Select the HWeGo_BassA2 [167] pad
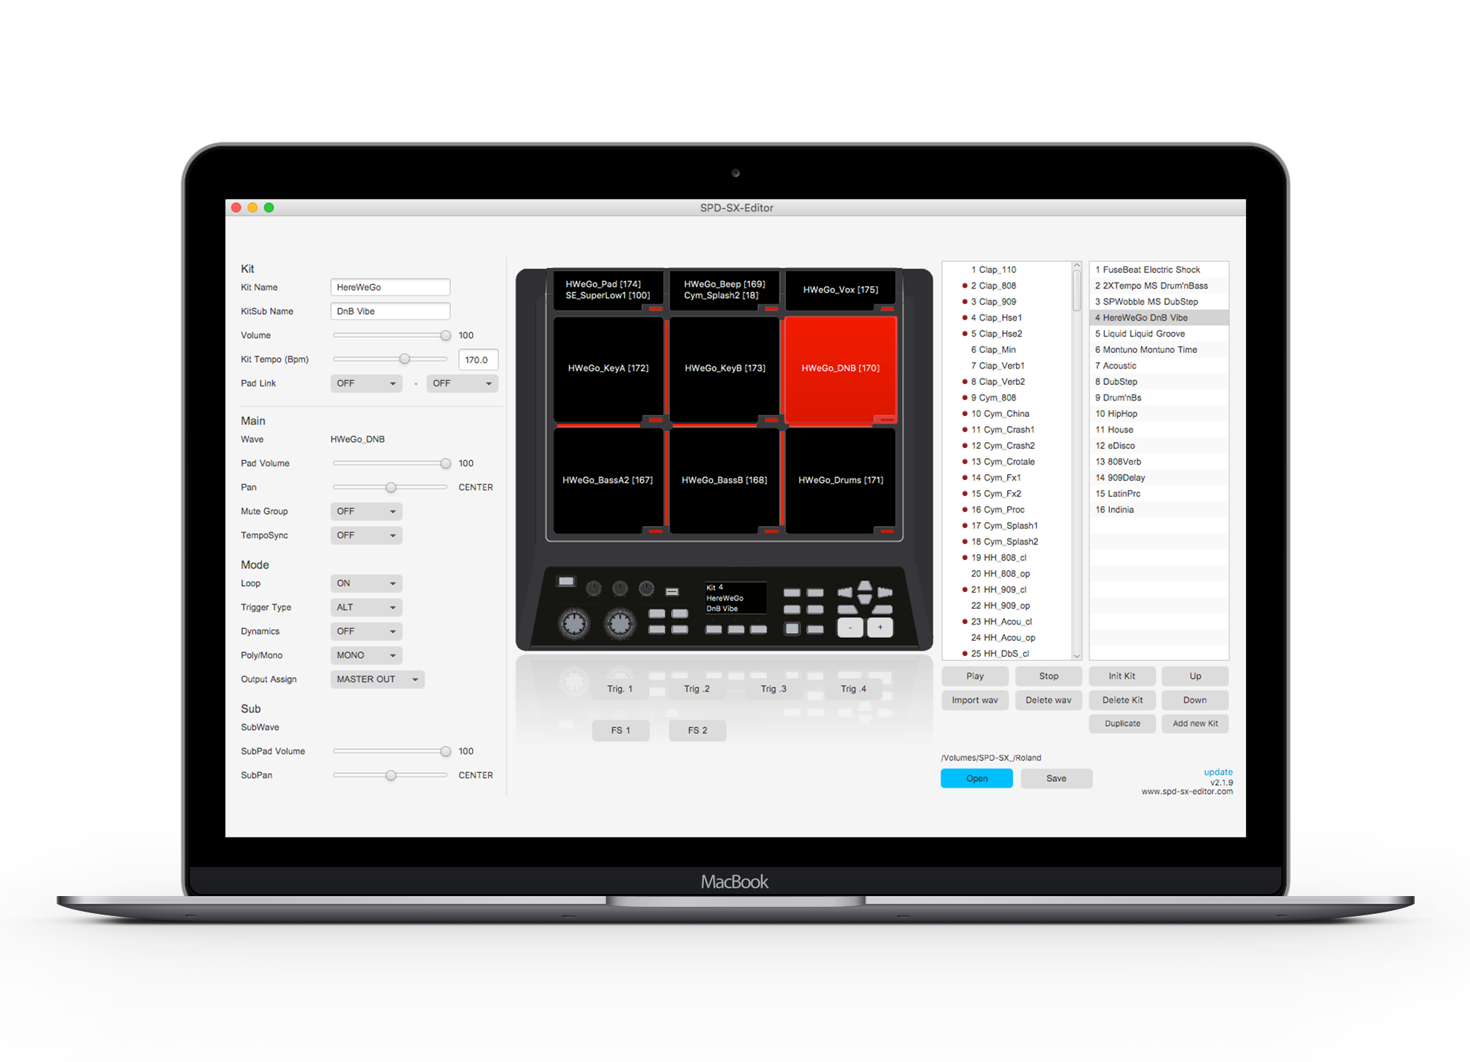Viewport: 1470px width, 1062px height. 608,481
